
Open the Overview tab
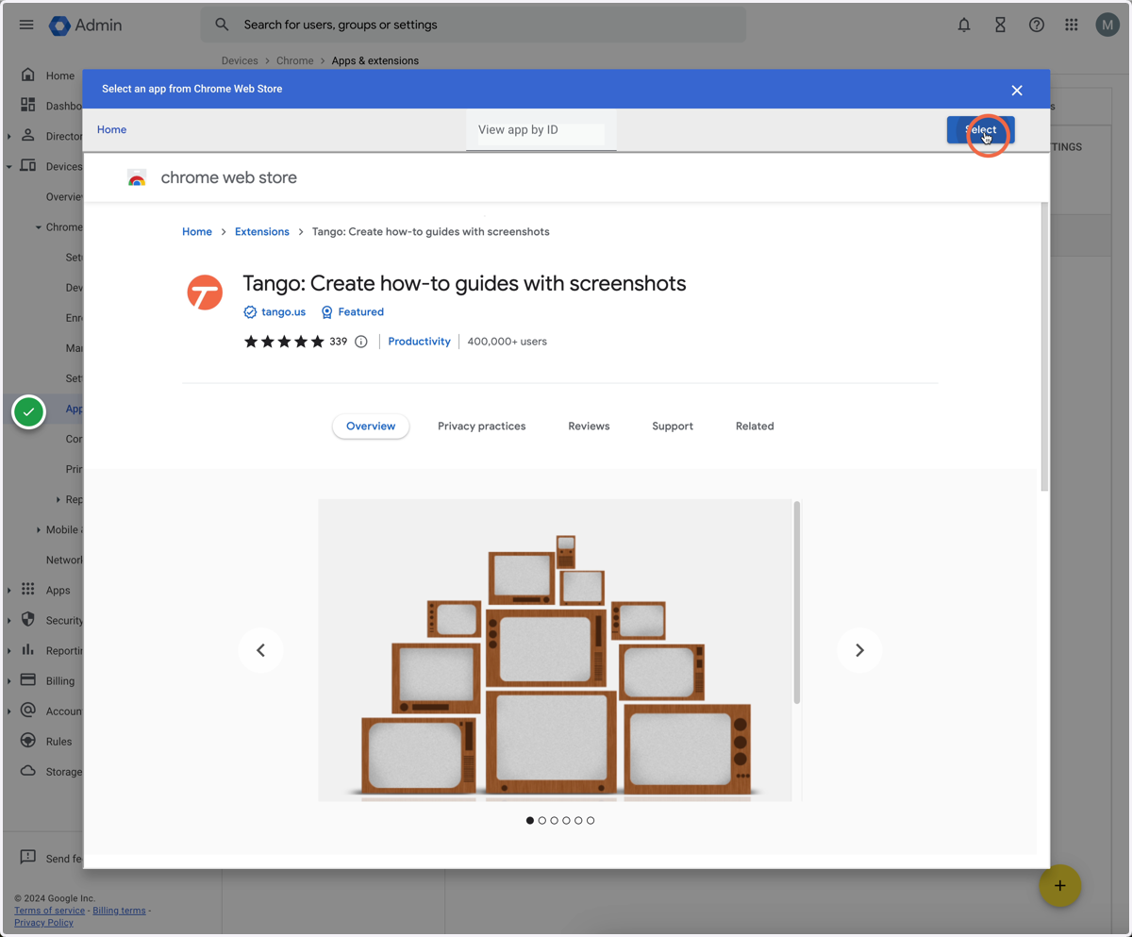[371, 427]
